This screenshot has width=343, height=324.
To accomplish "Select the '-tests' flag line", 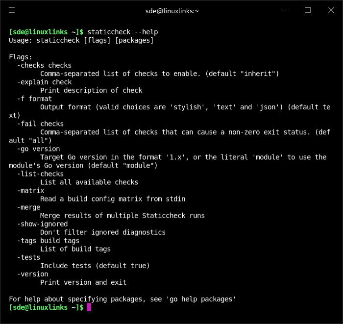I will 28,257.
